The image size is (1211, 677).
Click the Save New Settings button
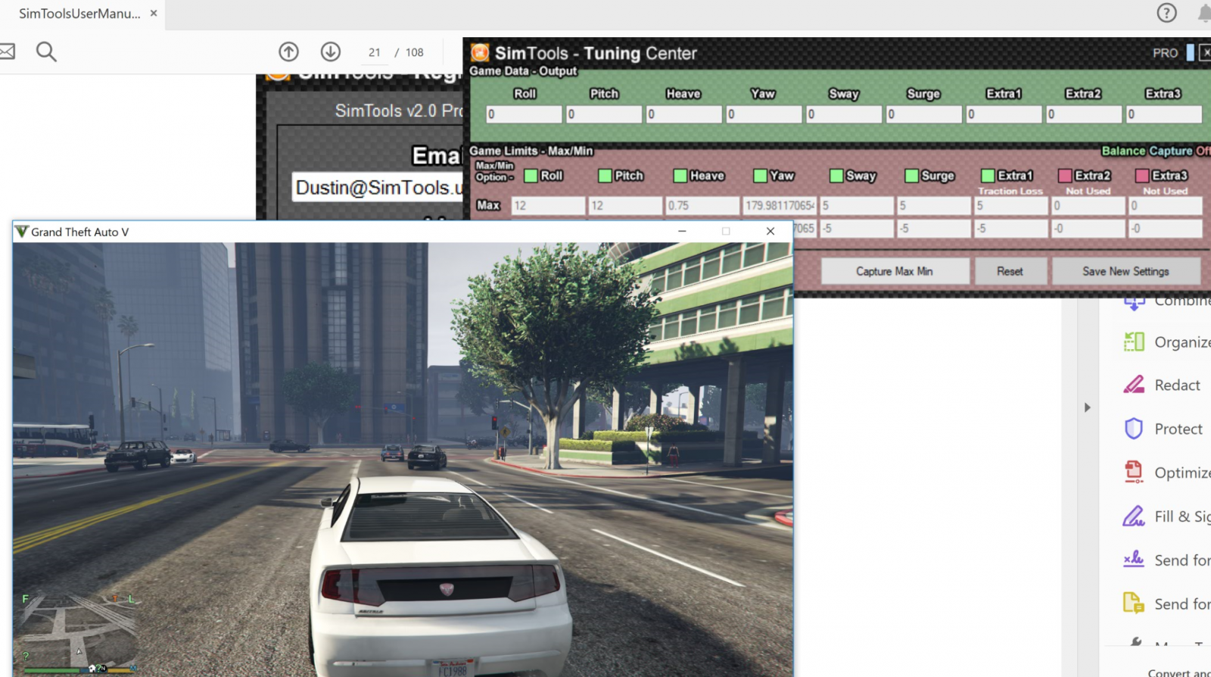tap(1125, 271)
